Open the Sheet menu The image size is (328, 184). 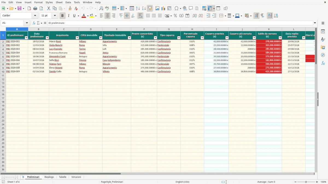(x=59, y=2)
